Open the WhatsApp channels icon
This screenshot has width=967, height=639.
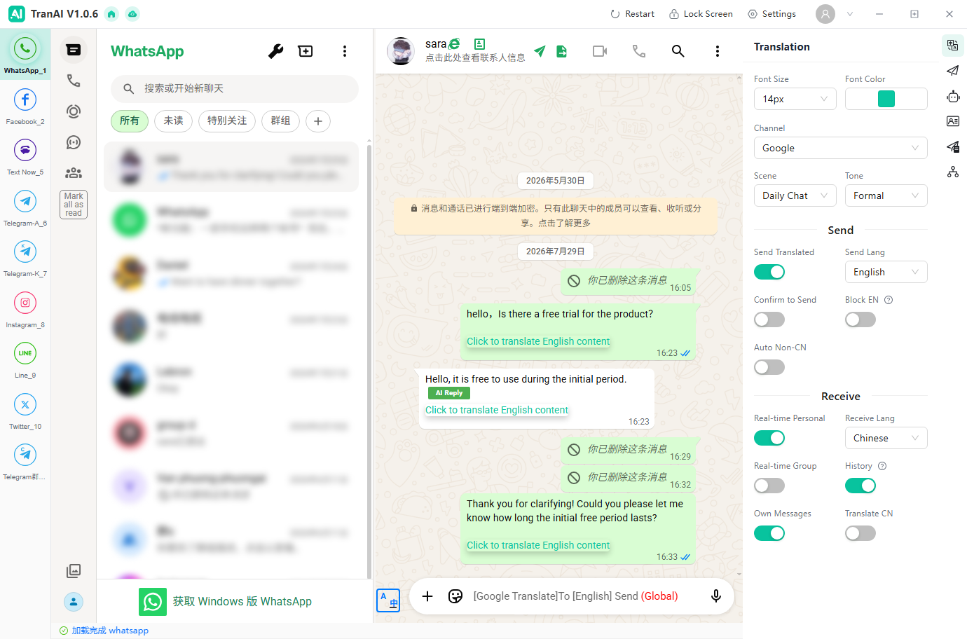pos(74,142)
